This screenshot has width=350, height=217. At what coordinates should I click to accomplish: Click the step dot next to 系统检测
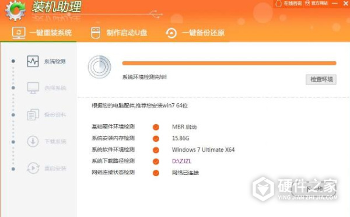point(13,61)
